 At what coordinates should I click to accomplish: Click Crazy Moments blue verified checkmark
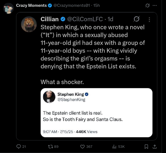[50, 5]
